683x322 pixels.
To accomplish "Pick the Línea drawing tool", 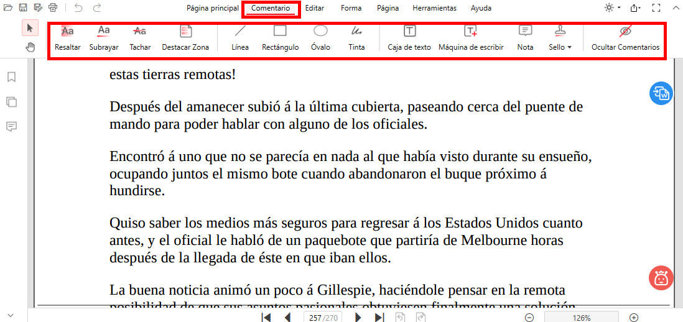I will point(240,39).
